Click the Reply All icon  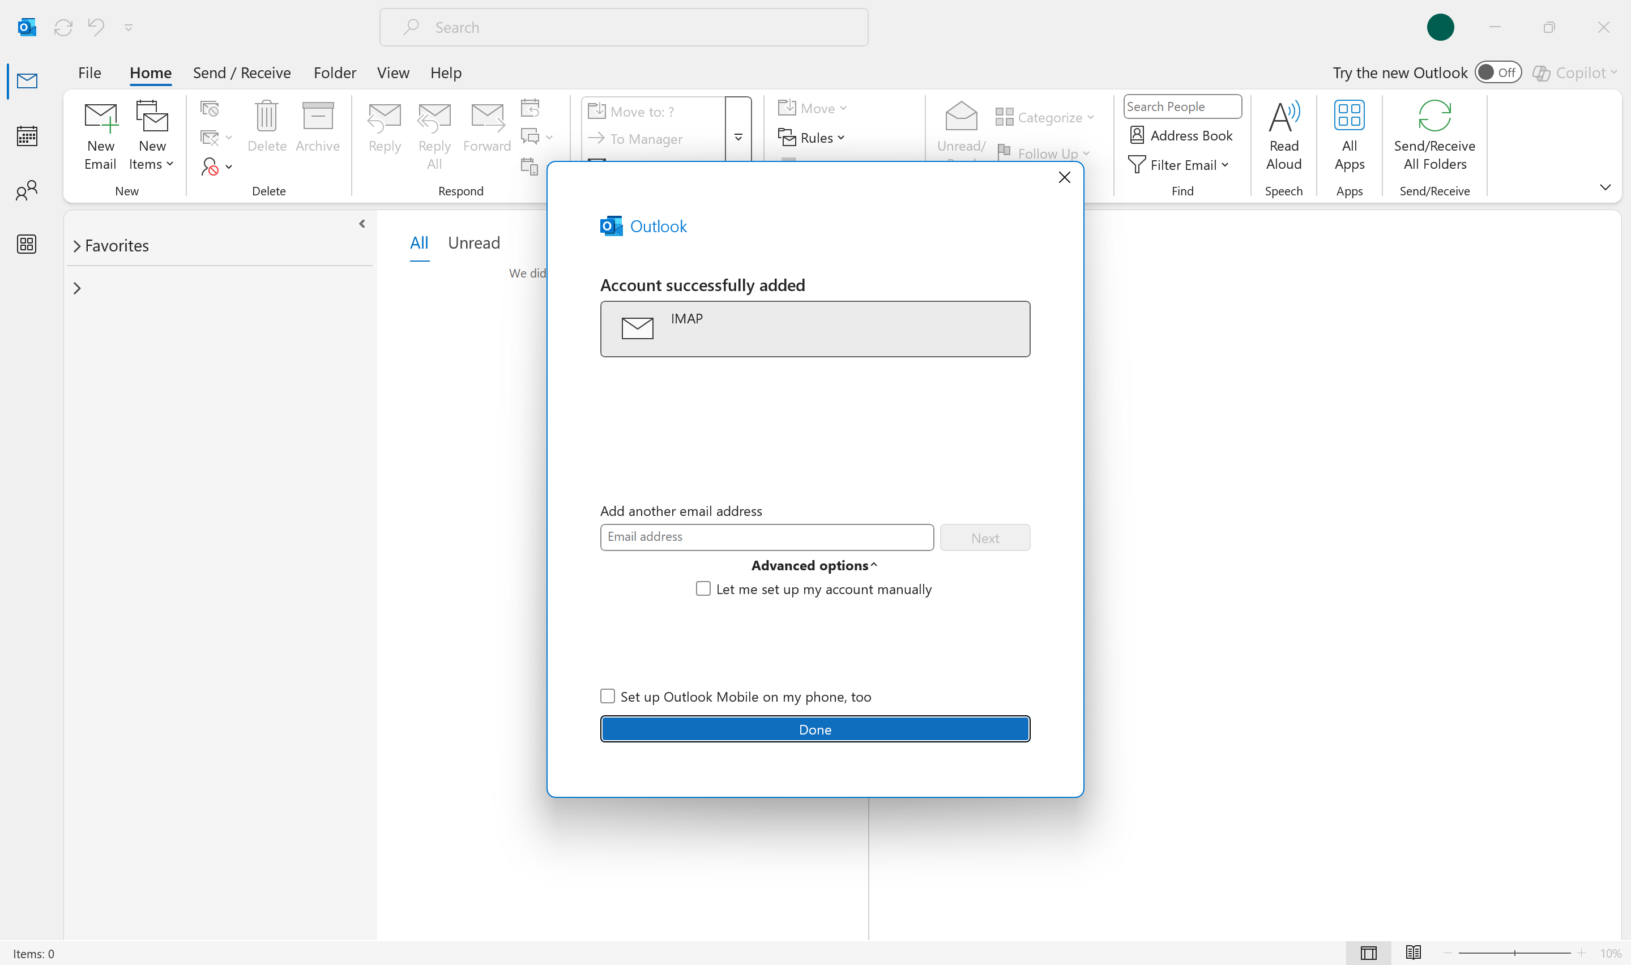coord(434,136)
